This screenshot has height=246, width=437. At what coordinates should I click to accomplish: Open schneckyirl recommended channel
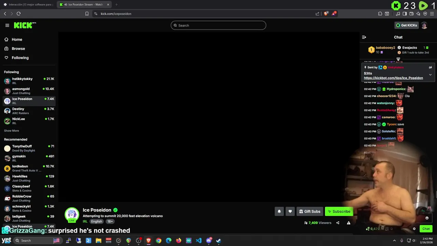click(29, 208)
